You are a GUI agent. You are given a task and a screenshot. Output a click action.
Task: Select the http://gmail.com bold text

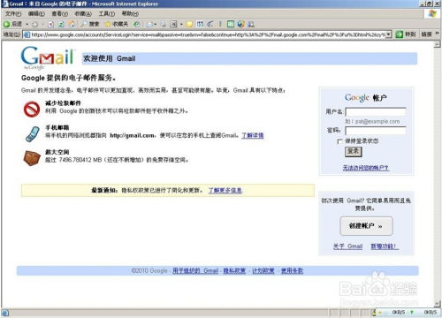click(132, 136)
